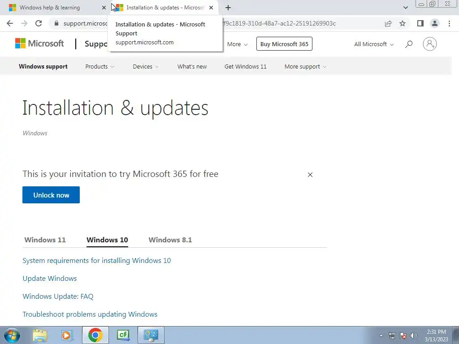
Task: Sign in via the account avatar icon
Action: coord(430,44)
